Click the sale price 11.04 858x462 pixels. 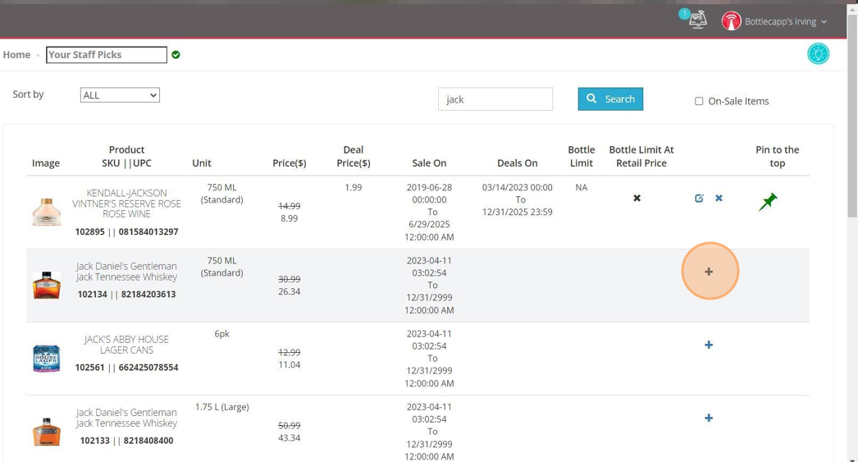[289, 365]
